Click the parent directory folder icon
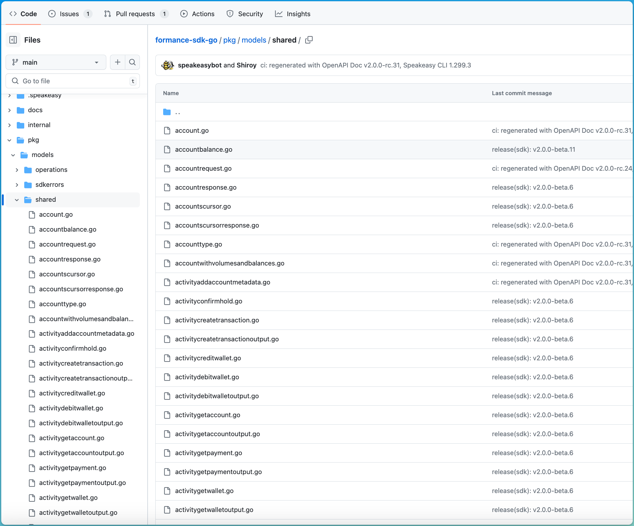 [167, 112]
